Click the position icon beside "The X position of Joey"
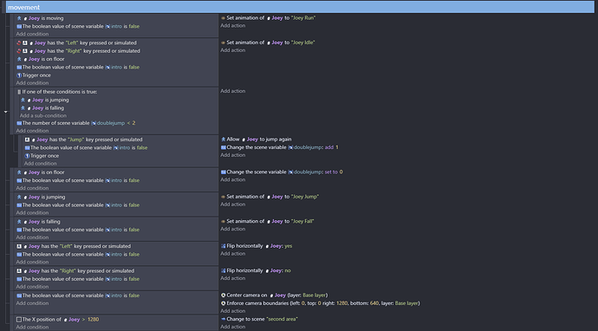This screenshot has width=598, height=331. (x=19, y=319)
